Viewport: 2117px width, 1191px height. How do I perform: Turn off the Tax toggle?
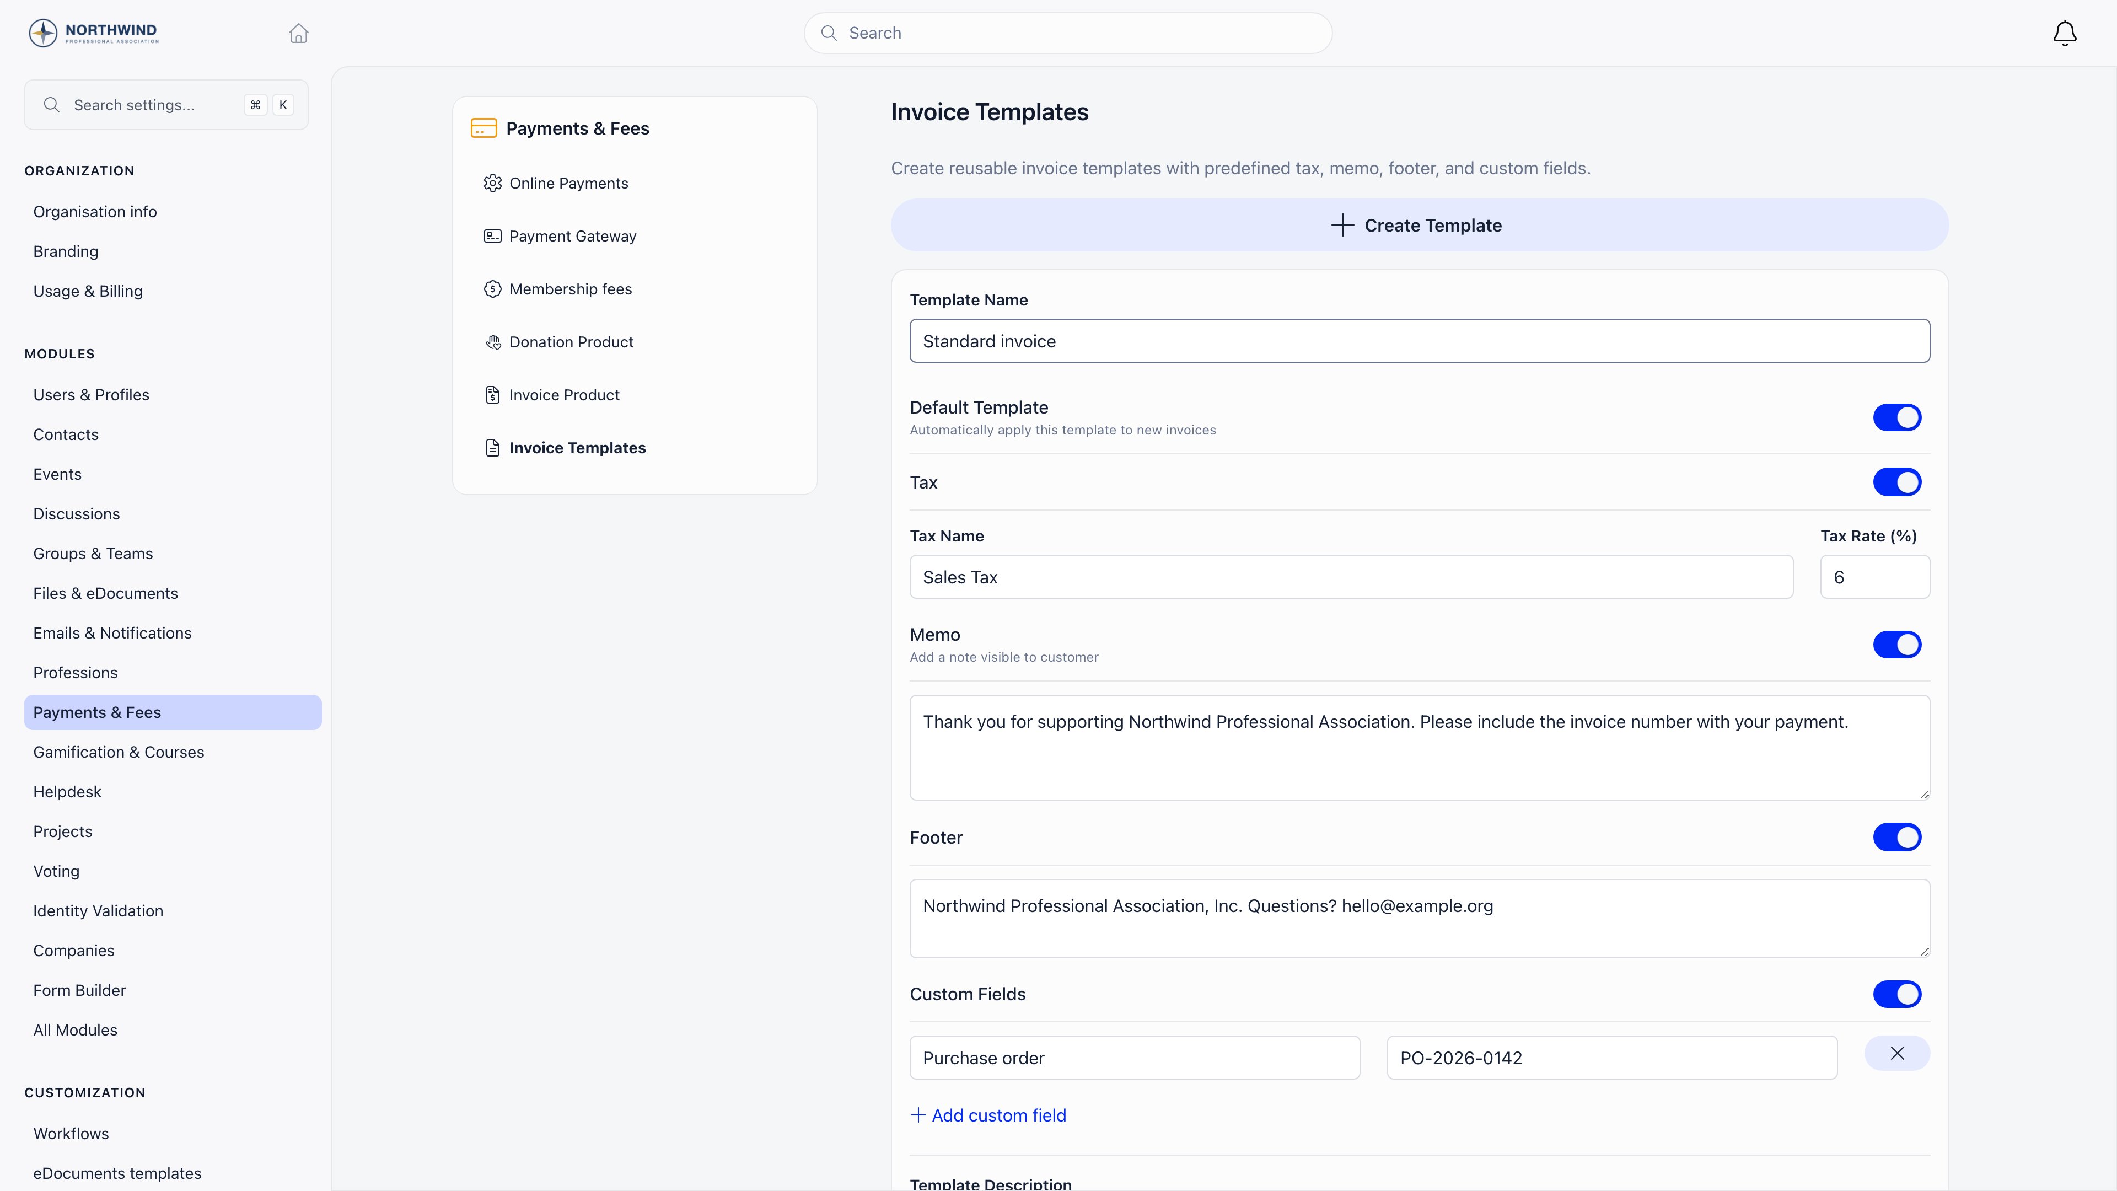pos(1896,482)
